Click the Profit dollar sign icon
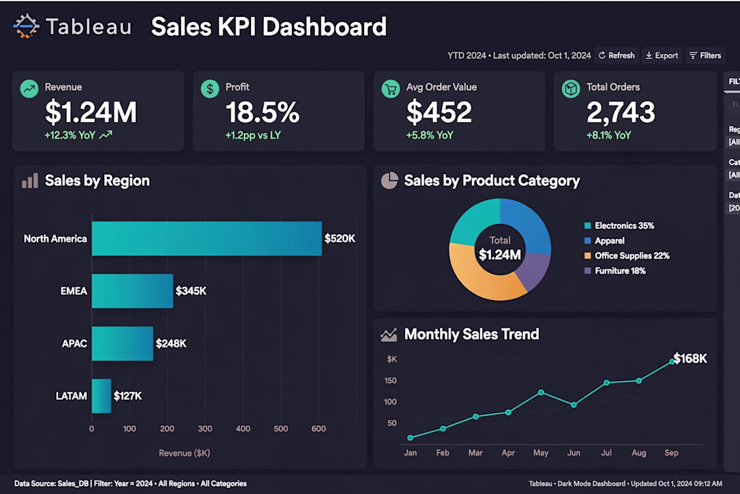 [x=210, y=88]
